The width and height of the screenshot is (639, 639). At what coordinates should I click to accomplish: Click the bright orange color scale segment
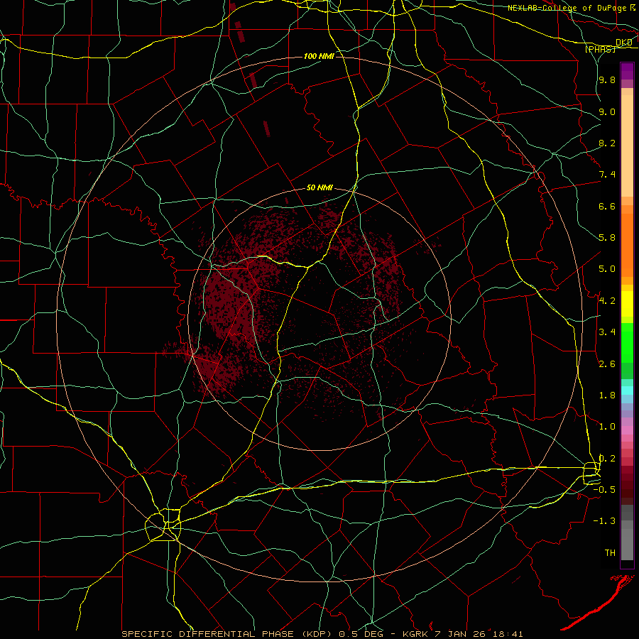[627, 244]
